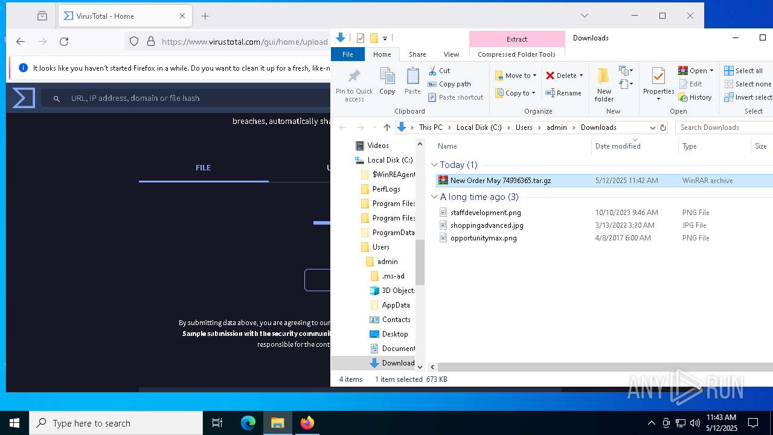This screenshot has height=435, width=773.
Task: Switch to the Share ribbon tab
Action: pyautogui.click(x=417, y=54)
